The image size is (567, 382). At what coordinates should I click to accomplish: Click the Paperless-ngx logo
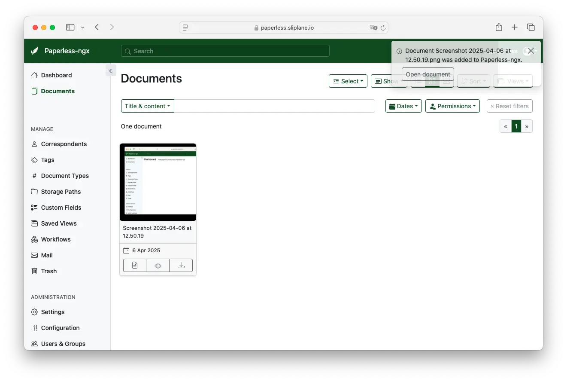60,51
